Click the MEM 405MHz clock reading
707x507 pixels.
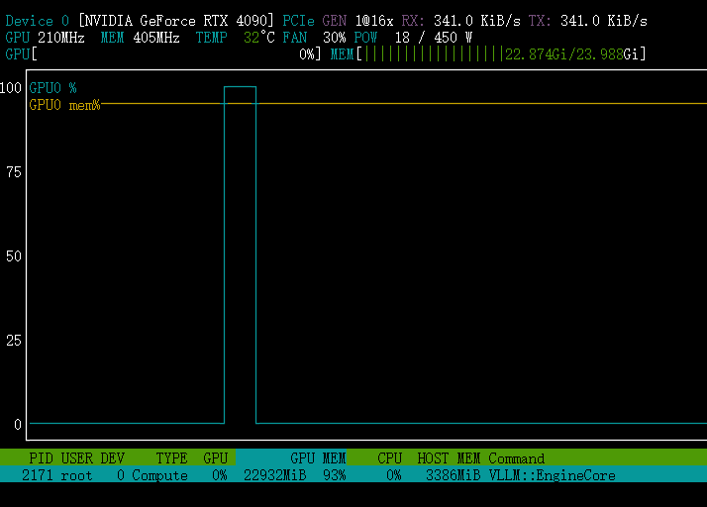click(x=140, y=38)
